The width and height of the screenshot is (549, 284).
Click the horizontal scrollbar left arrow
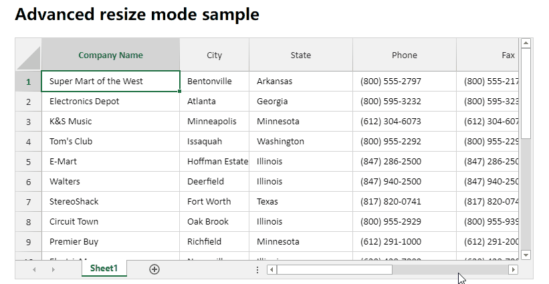click(271, 269)
